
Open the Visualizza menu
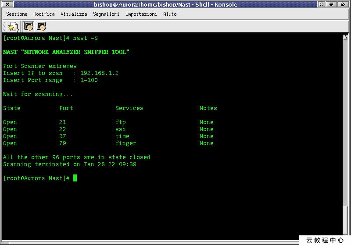pos(74,14)
